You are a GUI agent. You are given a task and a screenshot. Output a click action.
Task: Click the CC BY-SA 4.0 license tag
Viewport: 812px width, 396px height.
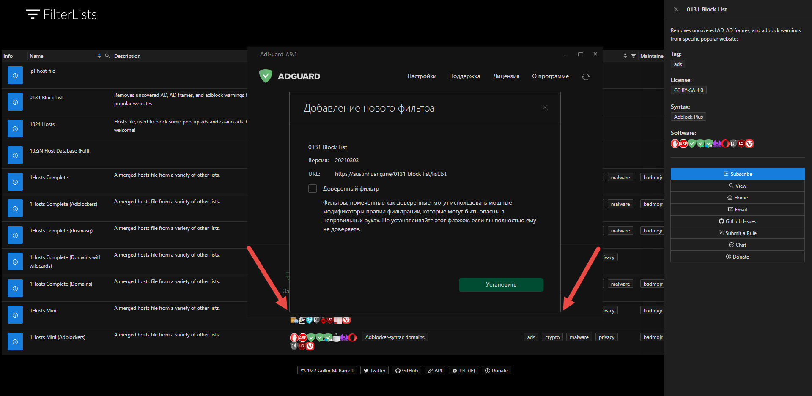[689, 90]
